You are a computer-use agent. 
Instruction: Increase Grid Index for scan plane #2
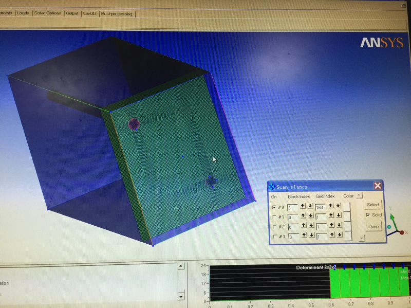(331, 225)
